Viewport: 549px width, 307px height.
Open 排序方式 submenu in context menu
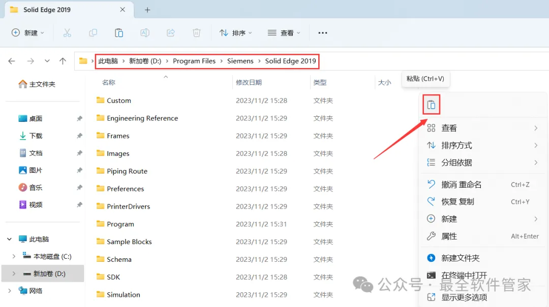point(482,146)
